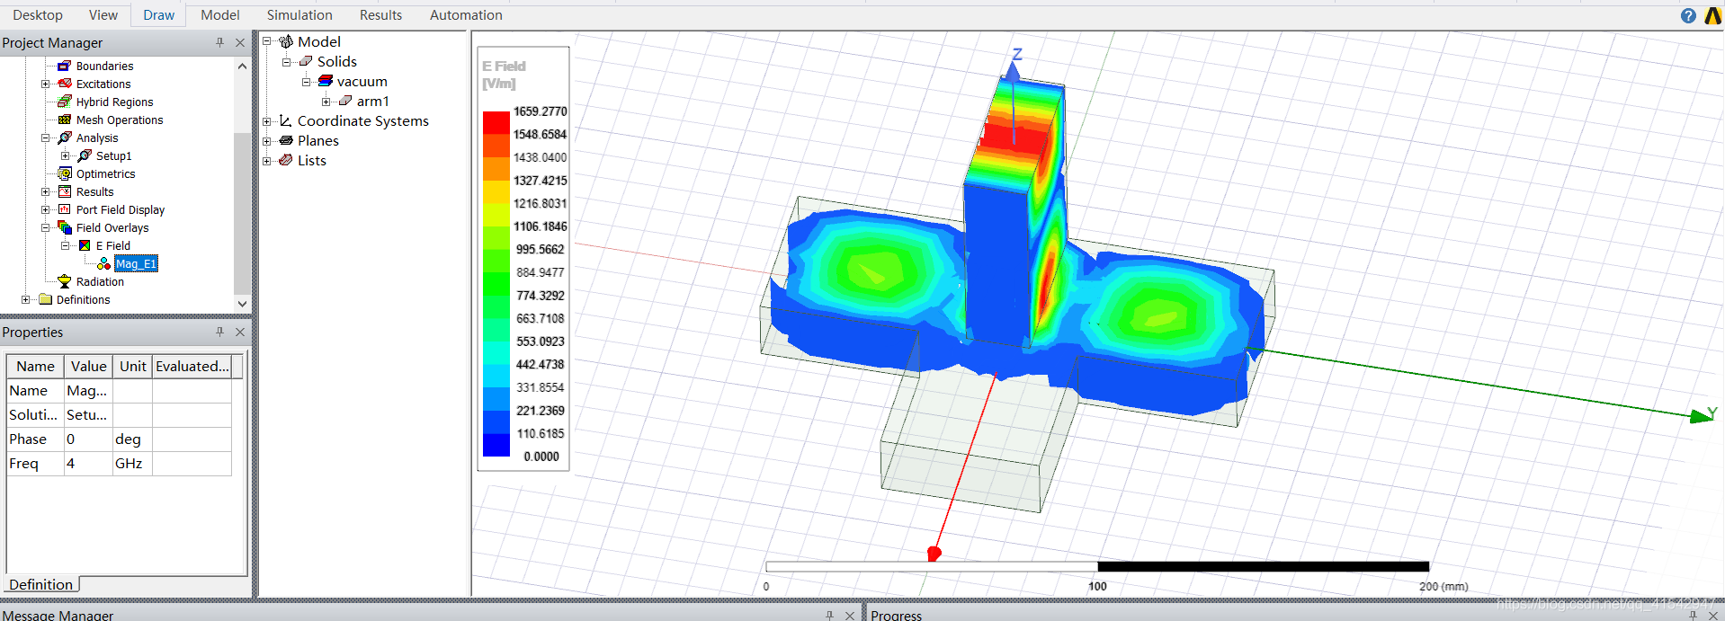The height and width of the screenshot is (621, 1725).
Task: Click the Phase value cell showing 0
Action: click(87, 439)
